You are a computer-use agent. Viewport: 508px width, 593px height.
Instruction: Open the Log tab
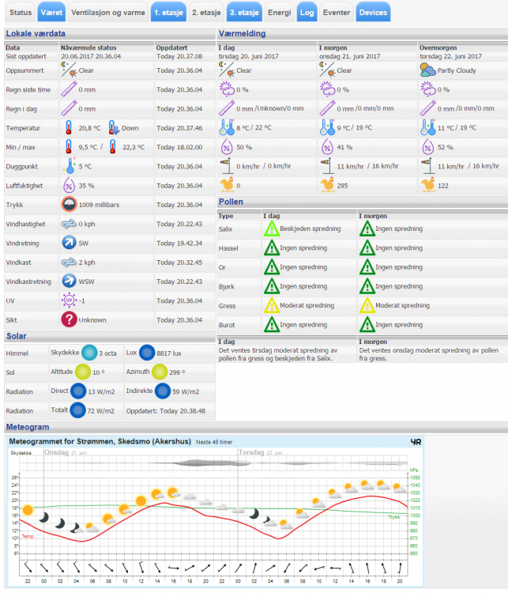coord(307,13)
